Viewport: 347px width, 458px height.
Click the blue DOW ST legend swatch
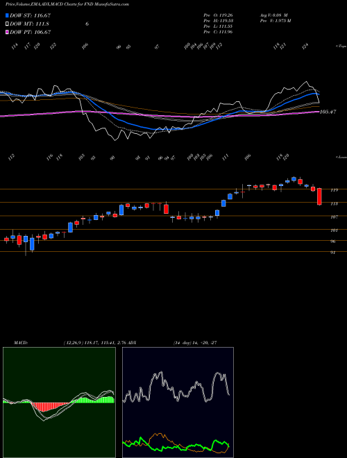[x=7, y=15]
